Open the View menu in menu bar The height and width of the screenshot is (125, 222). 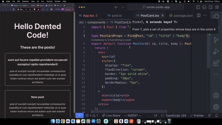(33, 1)
